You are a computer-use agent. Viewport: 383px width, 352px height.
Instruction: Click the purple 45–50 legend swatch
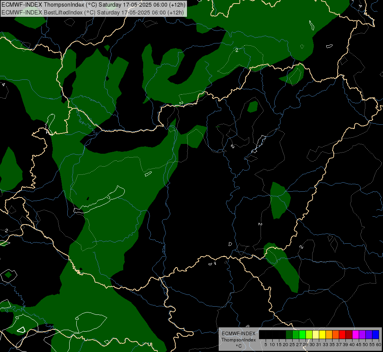pos(362,334)
